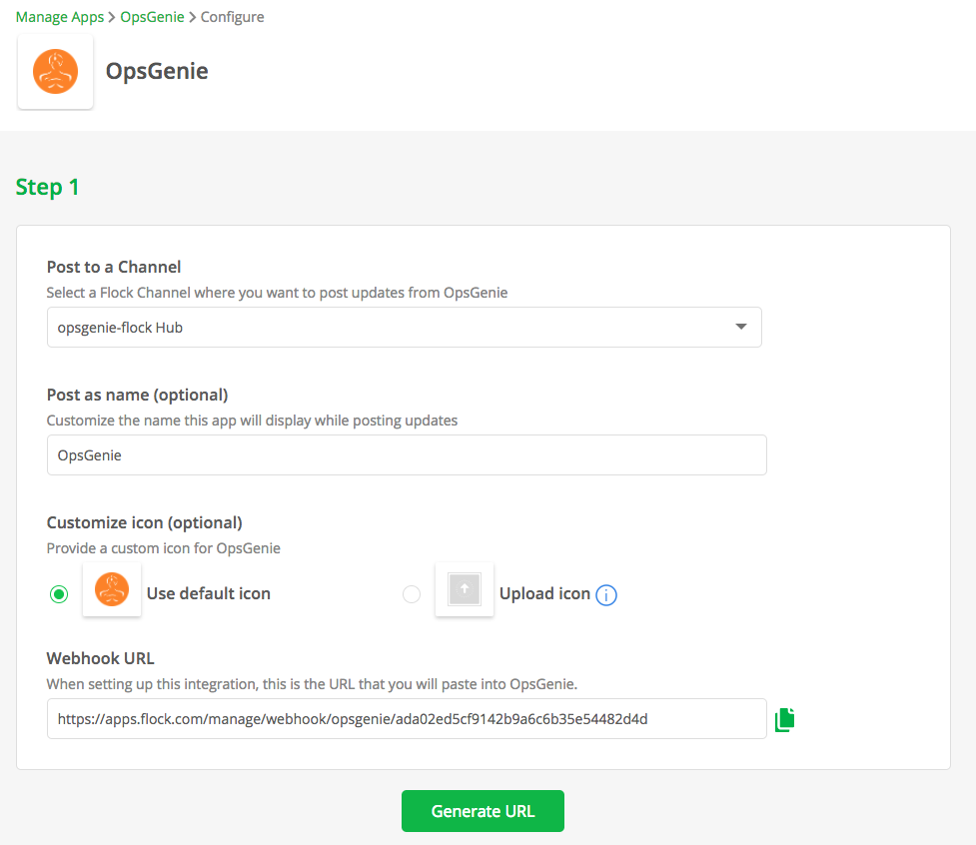Click the Upload icon label text
976x845 pixels.
coord(544,593)
